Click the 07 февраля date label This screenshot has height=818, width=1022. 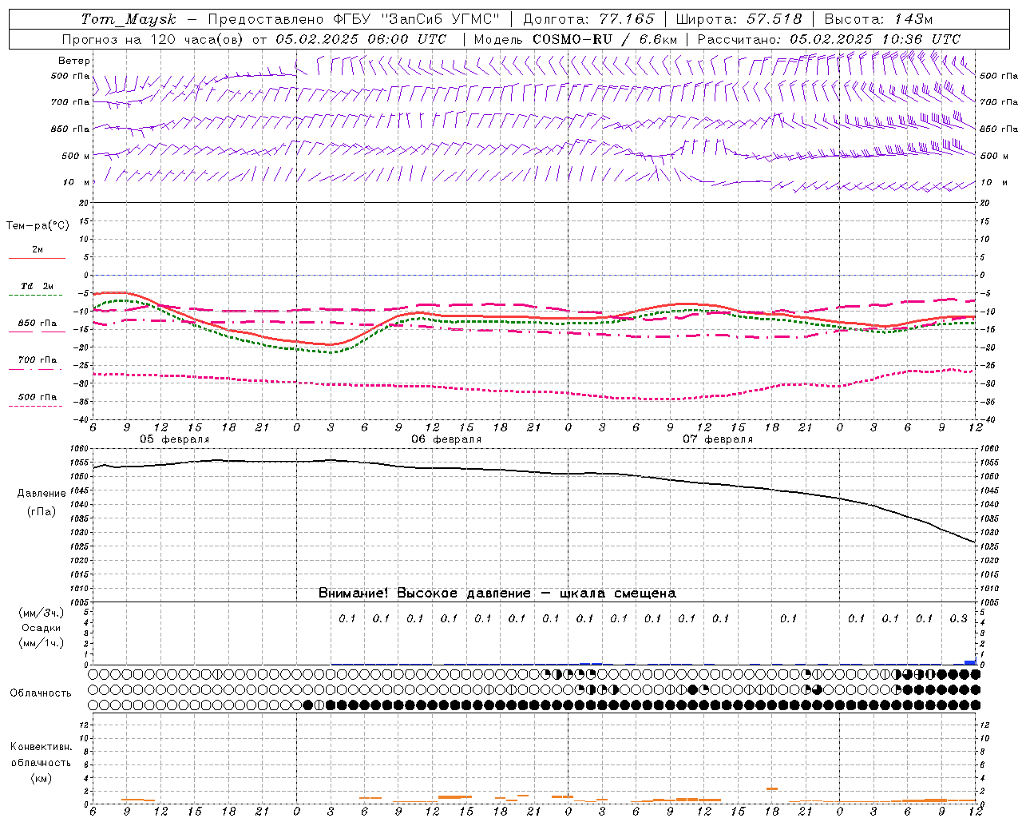(718, 439)
